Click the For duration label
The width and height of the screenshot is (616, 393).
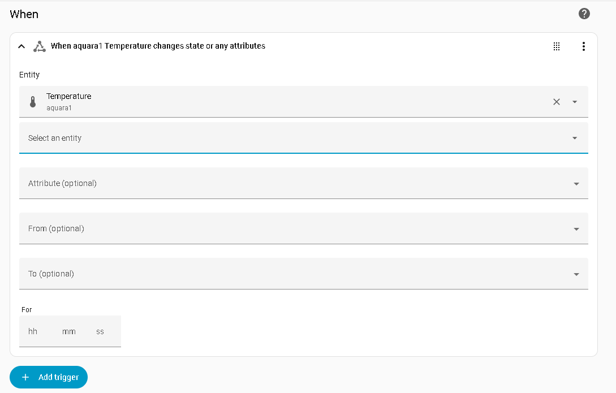[x=27, y=310]
